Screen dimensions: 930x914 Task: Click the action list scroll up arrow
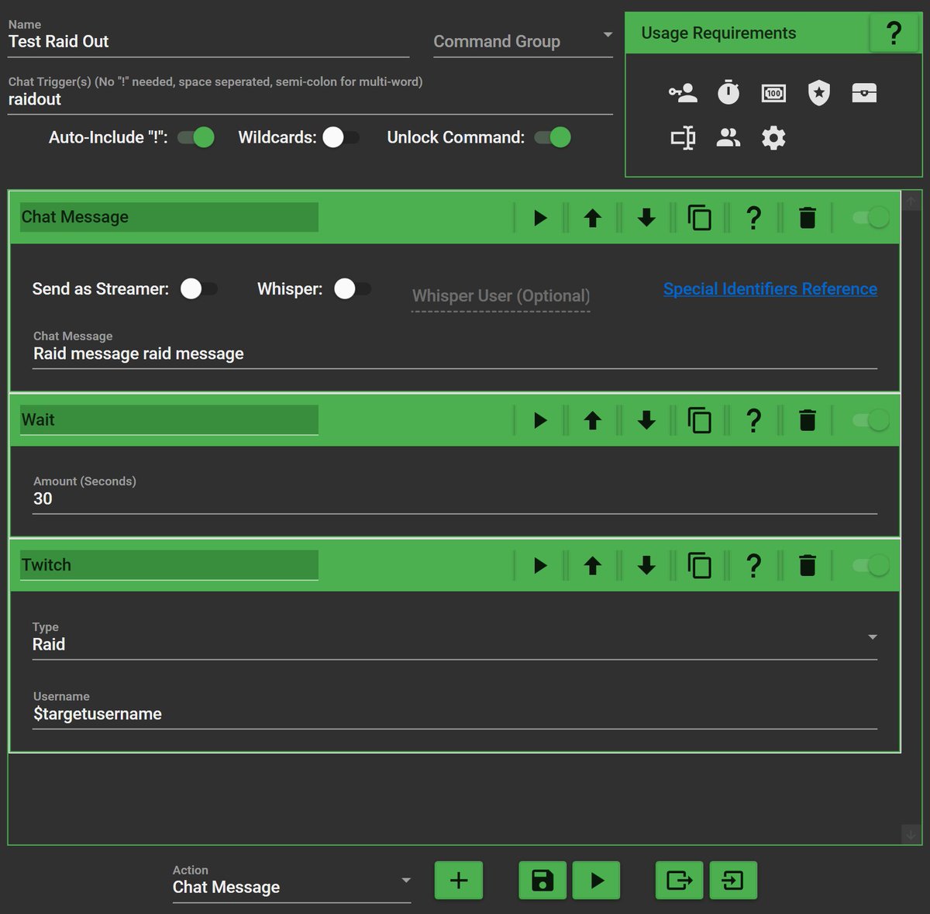click(x=911, y=201)
